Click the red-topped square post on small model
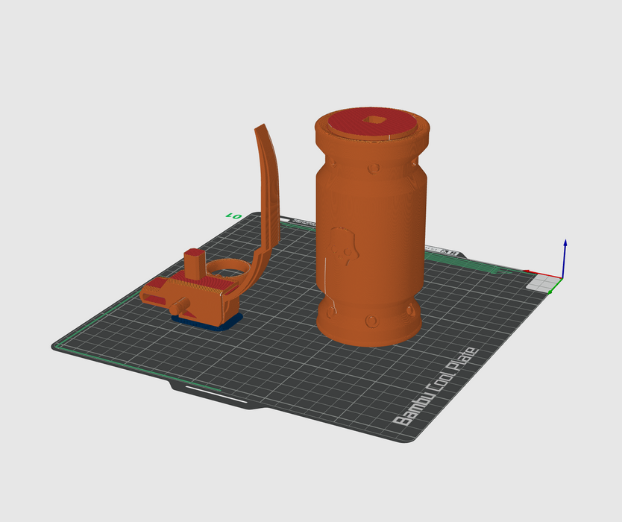The image size is (622, 522). tap(195, 262)
